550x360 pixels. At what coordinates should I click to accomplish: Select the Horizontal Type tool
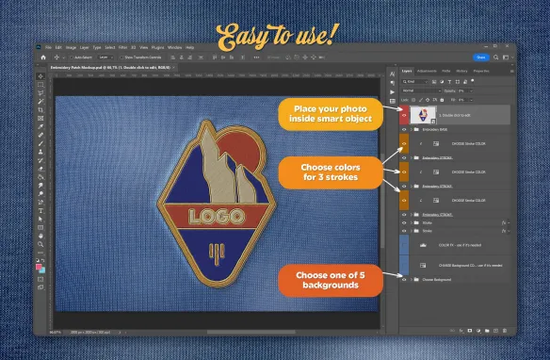point(40,211)
